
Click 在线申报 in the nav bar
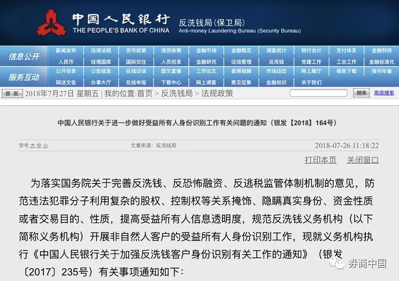click(136, 82)
